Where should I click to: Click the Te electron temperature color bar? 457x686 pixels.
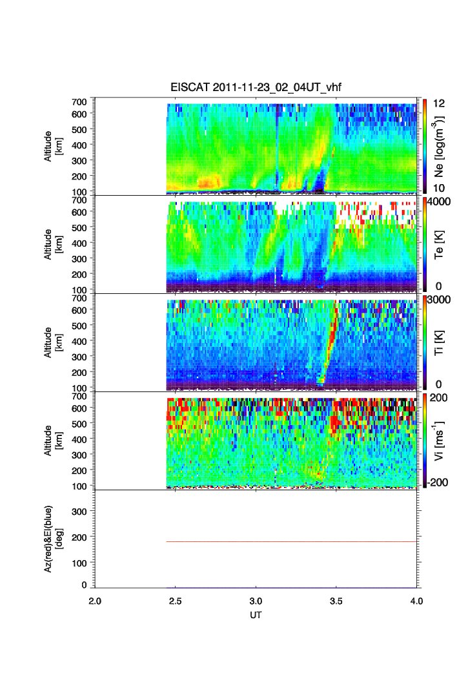tap(425, 244)
